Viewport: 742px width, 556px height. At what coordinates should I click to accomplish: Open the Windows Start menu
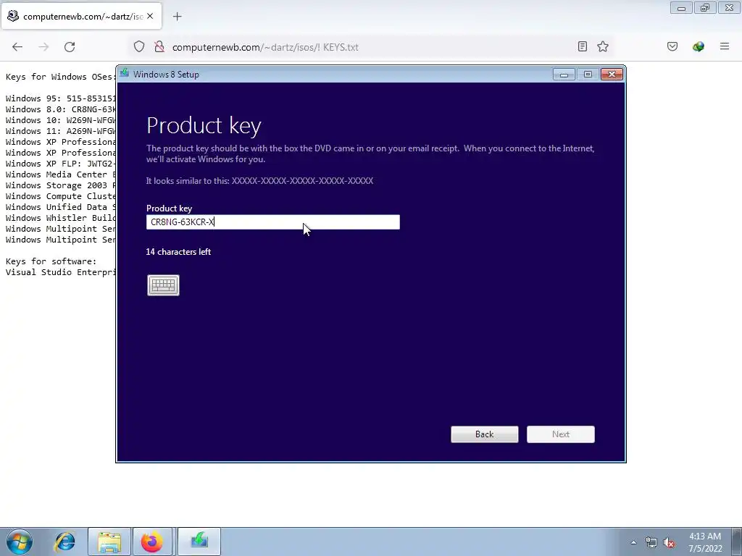(x=19, y=542)
